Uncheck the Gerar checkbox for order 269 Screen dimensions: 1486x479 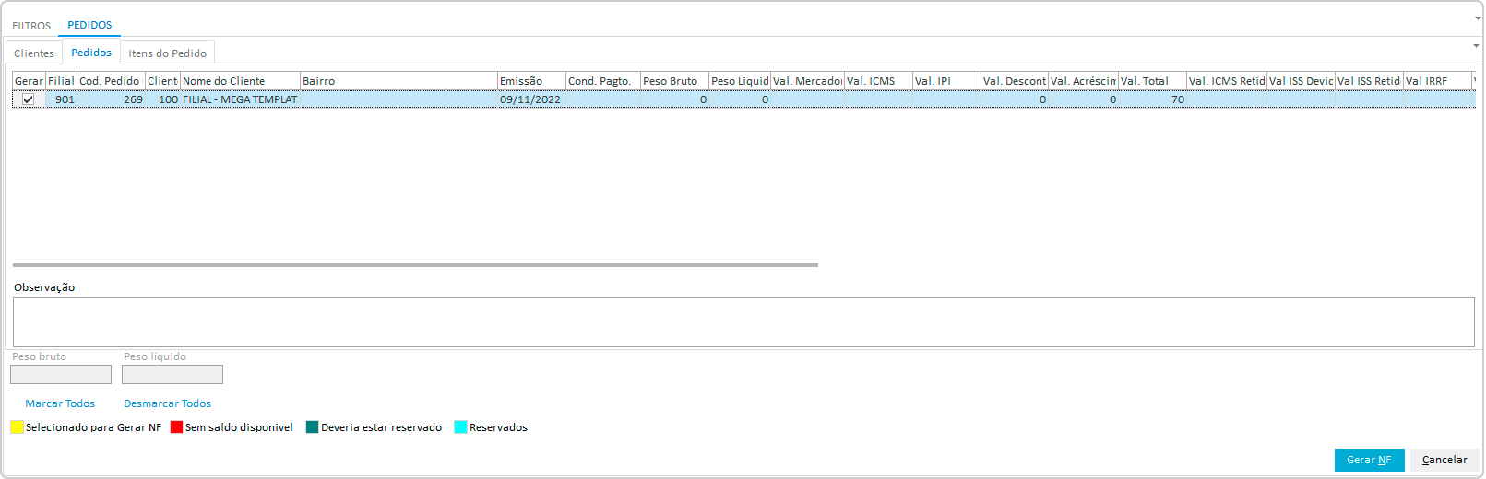[x=29, y=99]
